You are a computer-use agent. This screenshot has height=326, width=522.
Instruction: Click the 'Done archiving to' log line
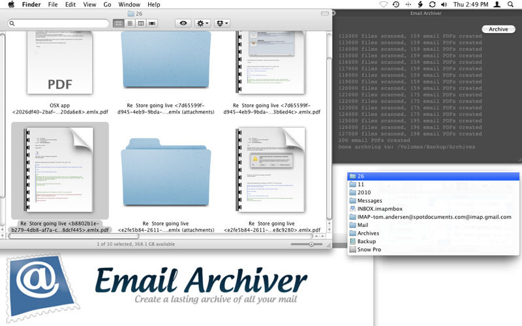[407, 147]
